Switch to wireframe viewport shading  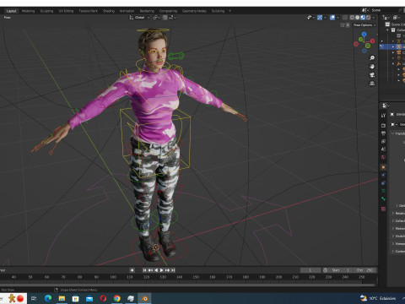[352, 18]
